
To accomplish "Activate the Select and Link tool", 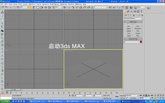I will pyautogui.click(x=11, y=7).
